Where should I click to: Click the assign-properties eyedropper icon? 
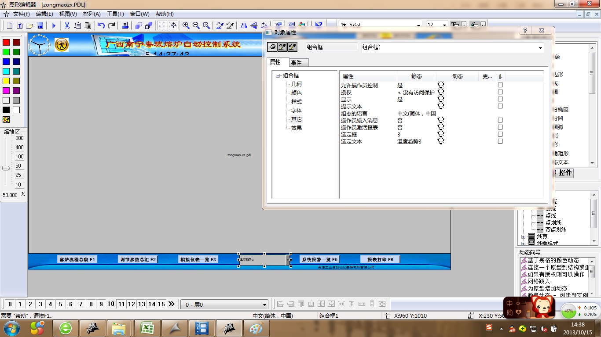pos(230,25)
